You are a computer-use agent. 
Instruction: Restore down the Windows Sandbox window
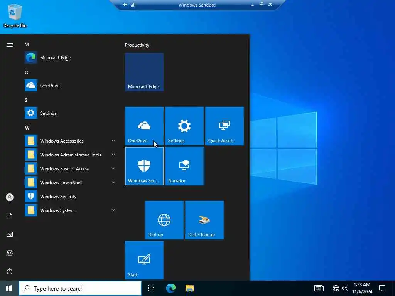(261, 5)
